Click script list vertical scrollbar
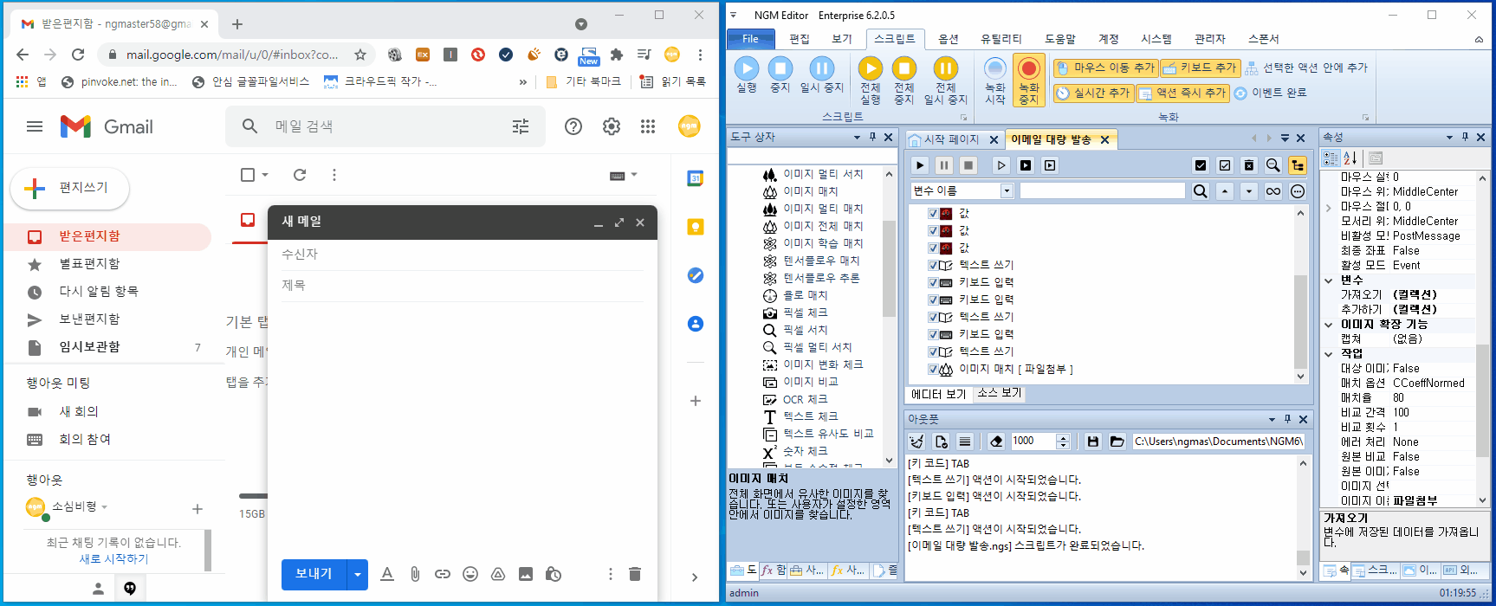Screen dimensions: 1496x606 [1300, 294]
